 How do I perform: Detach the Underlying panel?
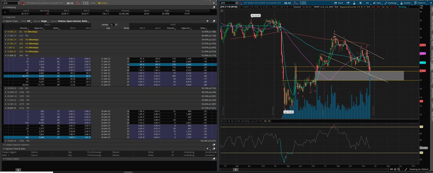214,8
